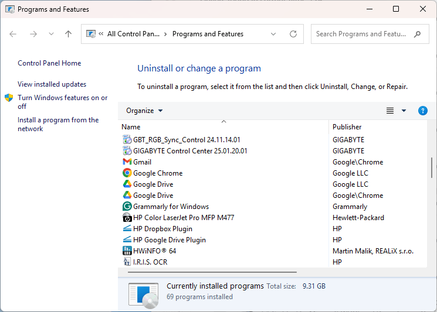Open the Organize dropdown menu
437x312 pixels.
(144, 111)
